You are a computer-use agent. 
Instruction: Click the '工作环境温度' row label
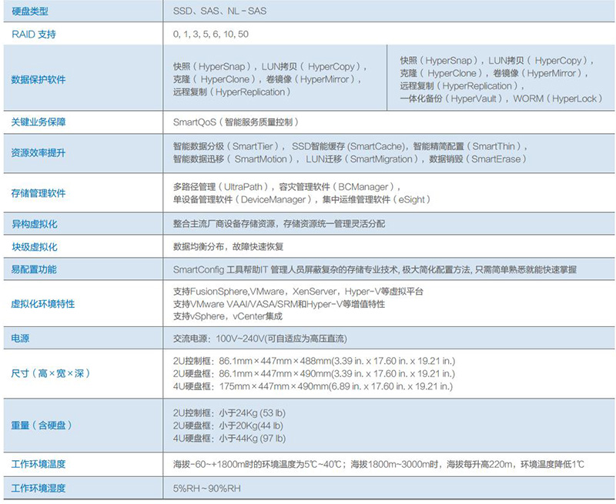(x=38, y=464)
